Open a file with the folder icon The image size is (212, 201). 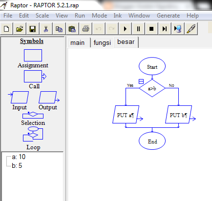tap(20, 29)
